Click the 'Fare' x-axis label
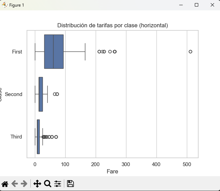 [x=112, y=171]
